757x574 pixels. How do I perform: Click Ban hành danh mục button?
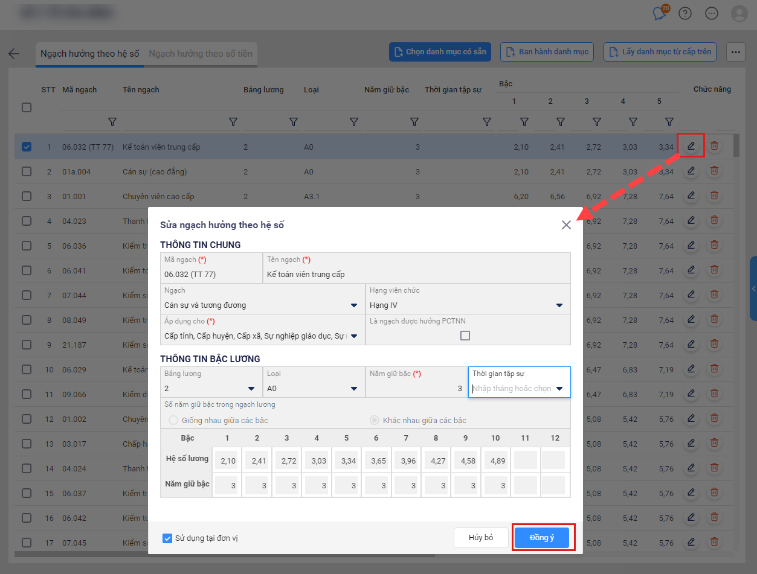point(547,52)
